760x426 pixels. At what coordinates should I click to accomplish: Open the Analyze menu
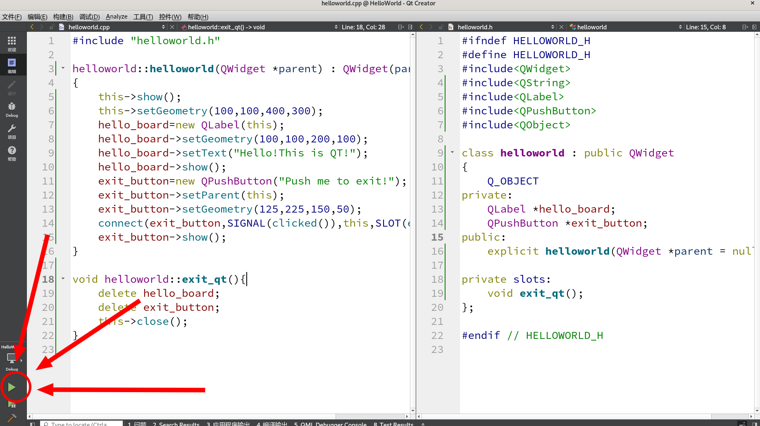click(x=117, y=17)
